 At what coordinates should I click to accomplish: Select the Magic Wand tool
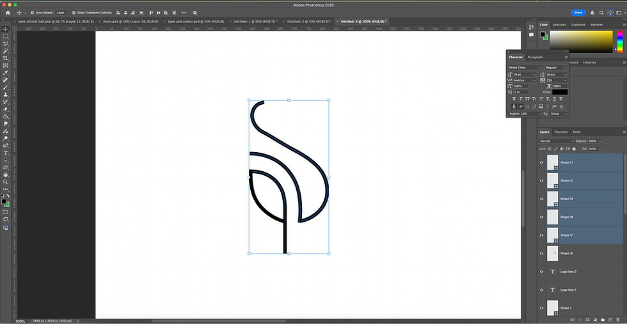point(6,51)
